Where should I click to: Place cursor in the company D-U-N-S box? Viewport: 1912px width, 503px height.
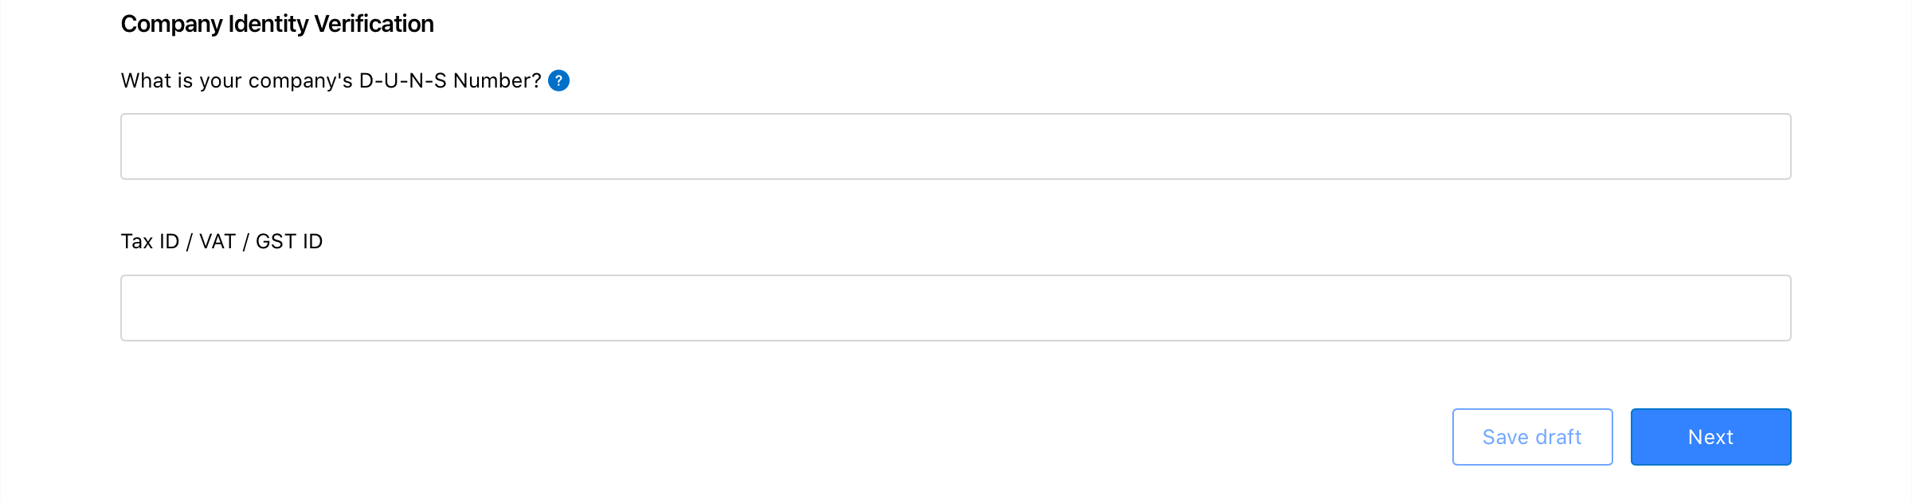pyautogui.click(x=955, y=146)
